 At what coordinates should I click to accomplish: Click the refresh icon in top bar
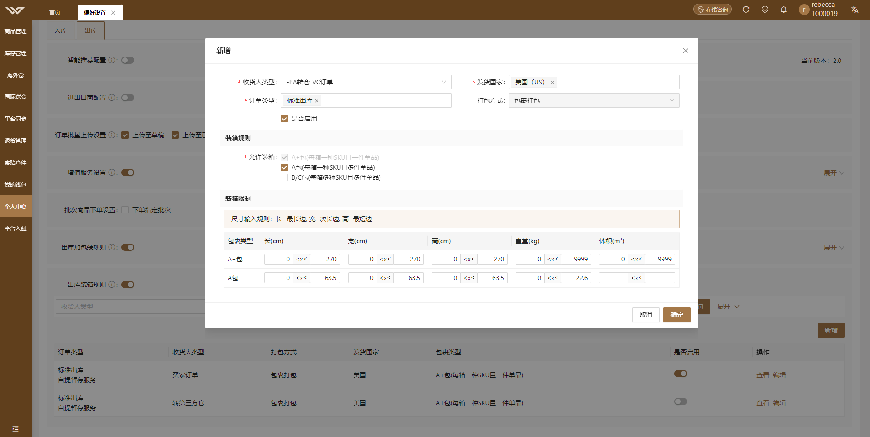pos(746,10)
